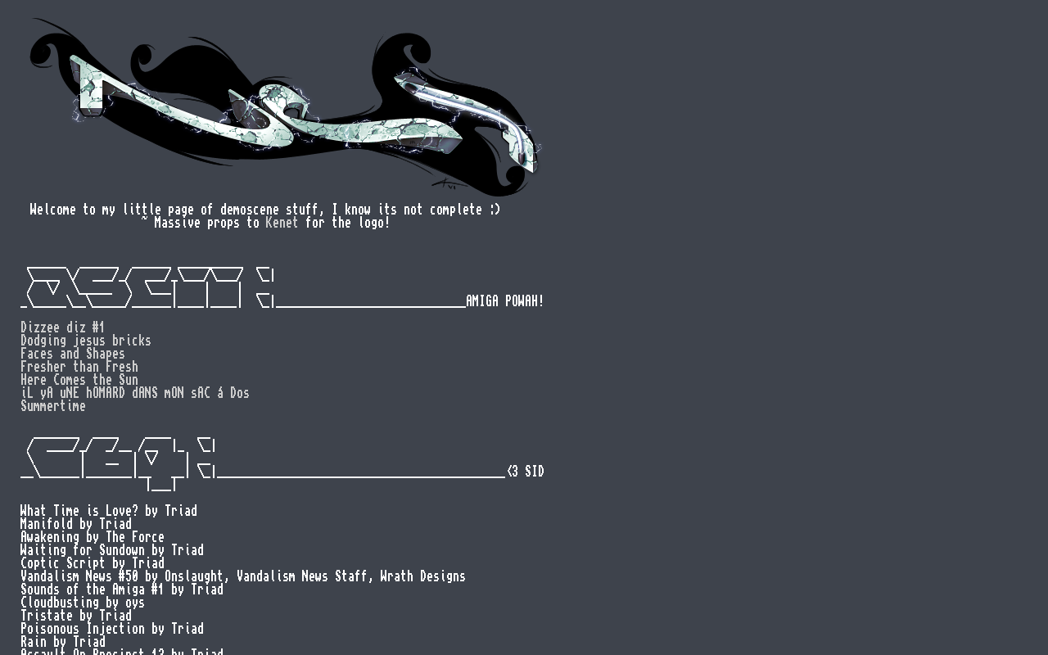Select 'What Time is Love? by Triad'

coord(109,511)
